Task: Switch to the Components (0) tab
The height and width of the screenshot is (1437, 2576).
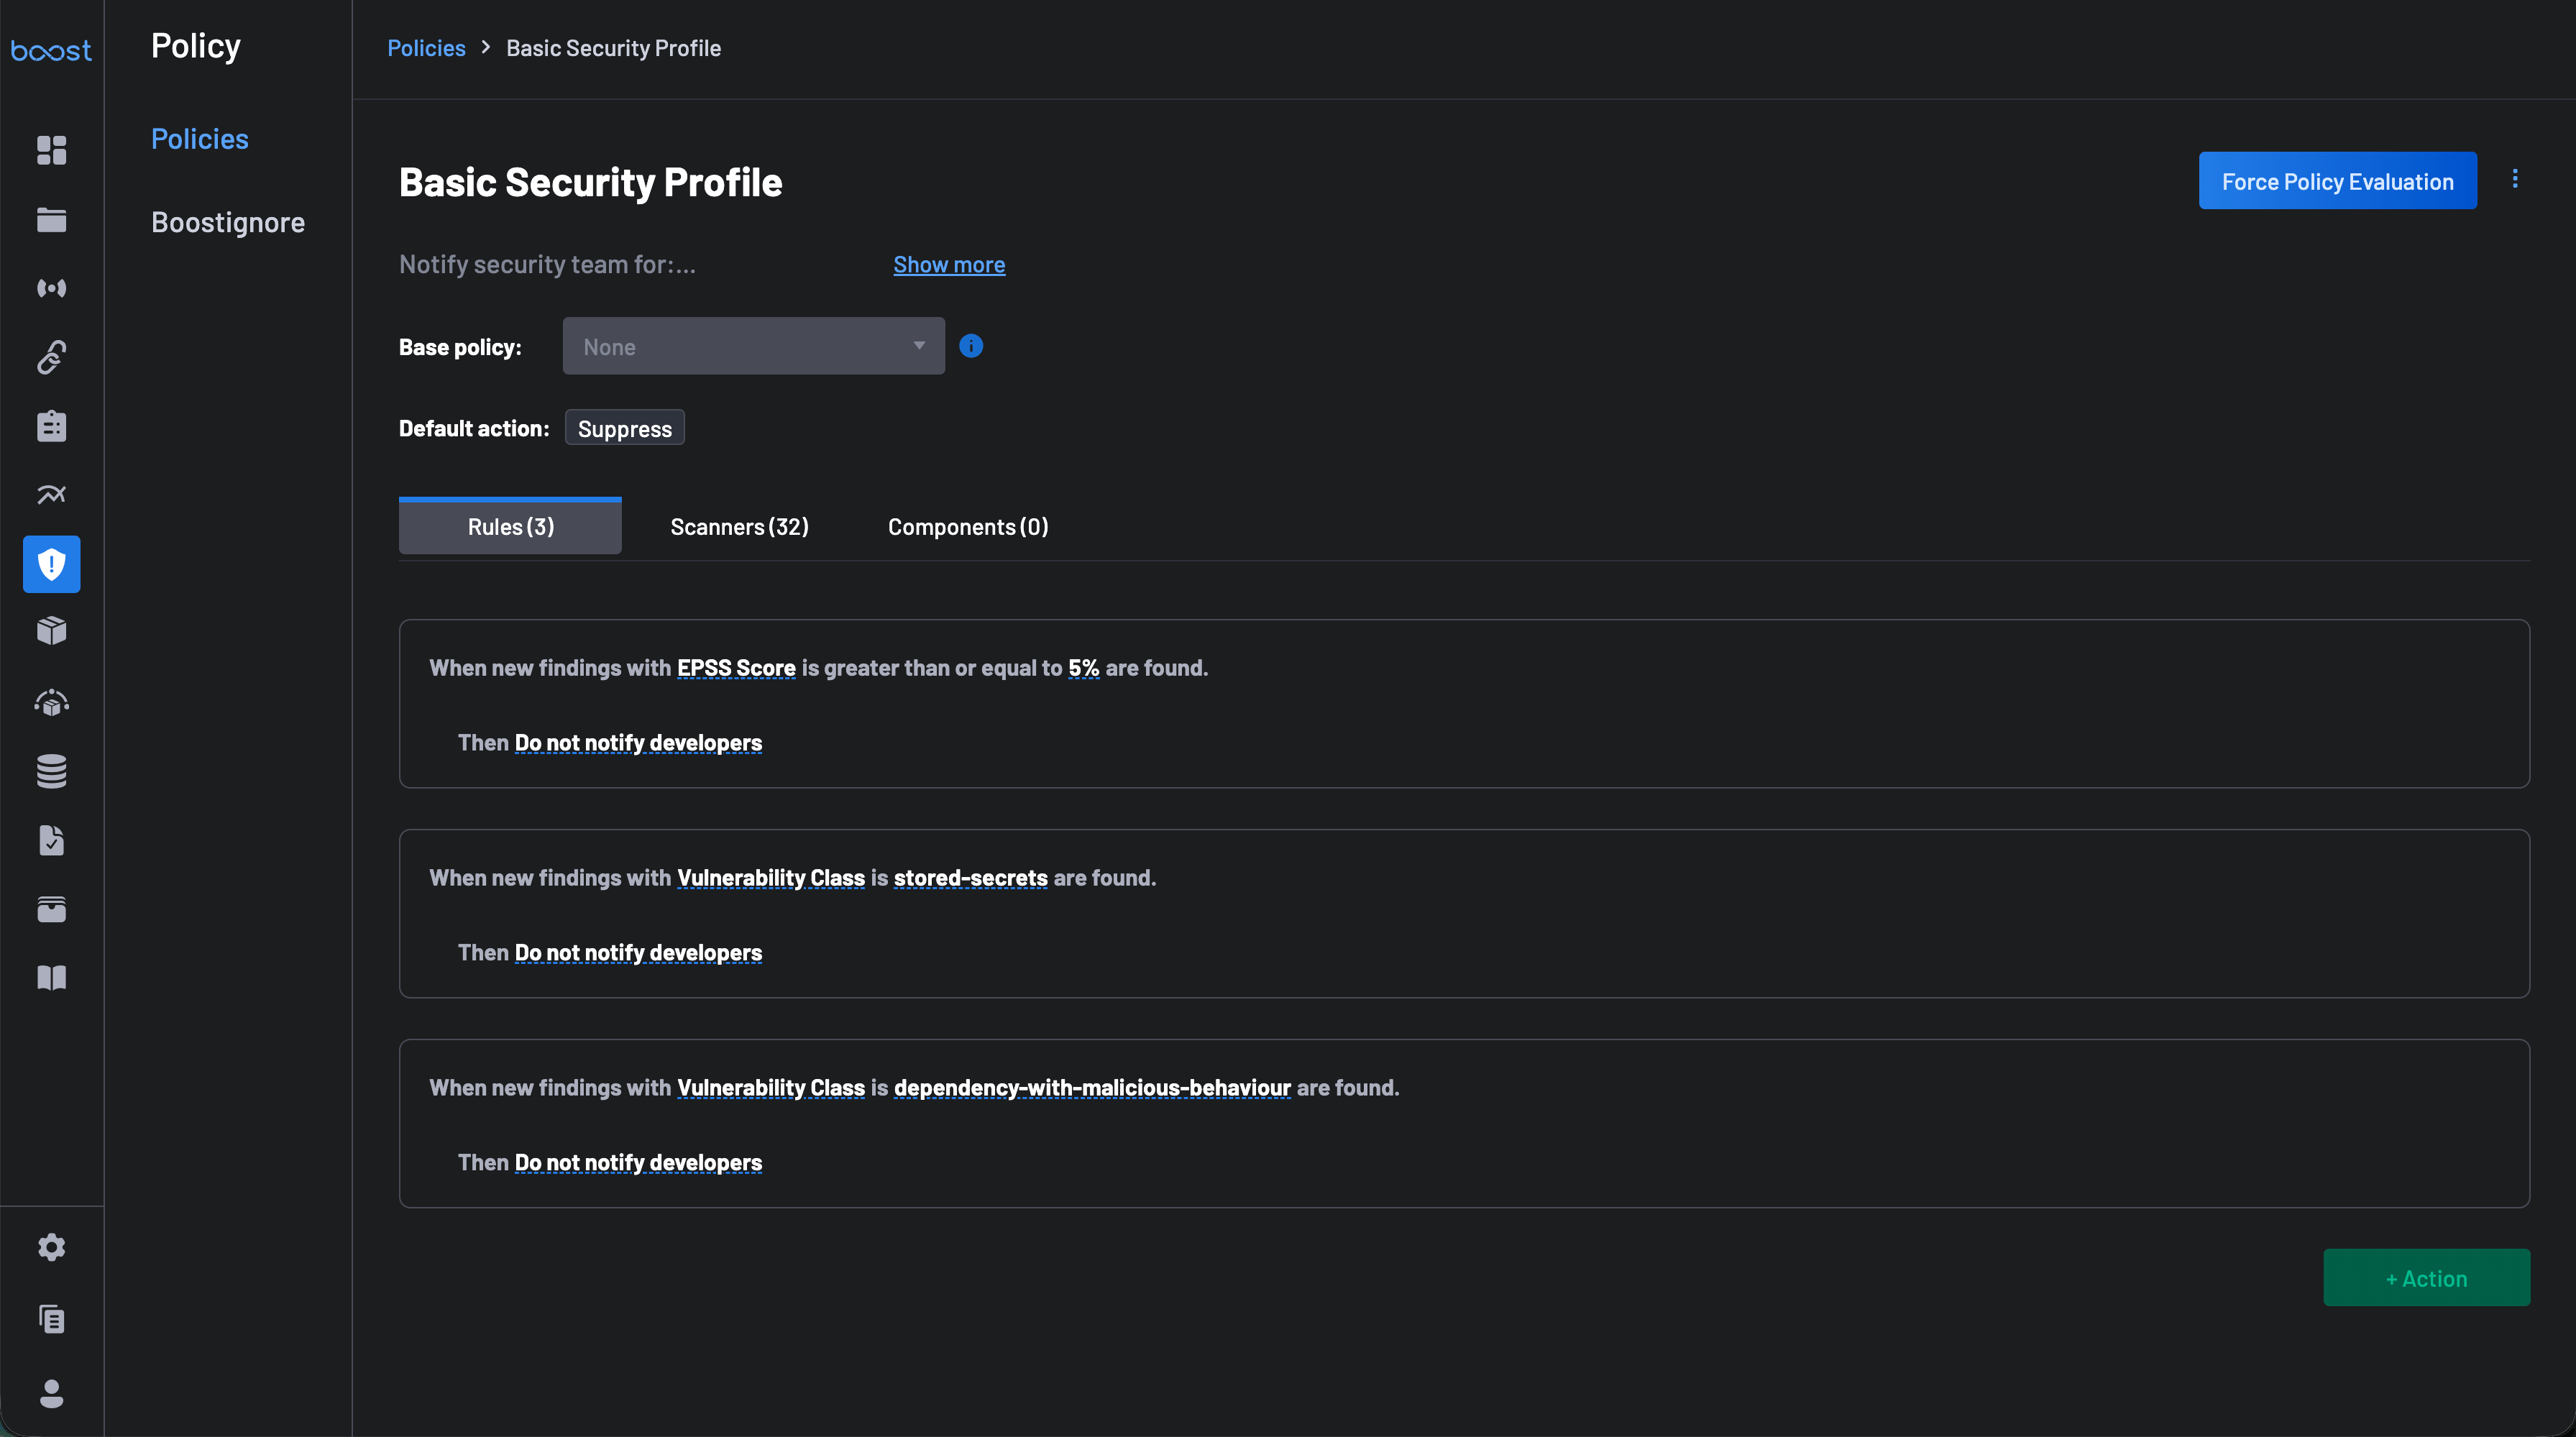Action: pos(967,527)
